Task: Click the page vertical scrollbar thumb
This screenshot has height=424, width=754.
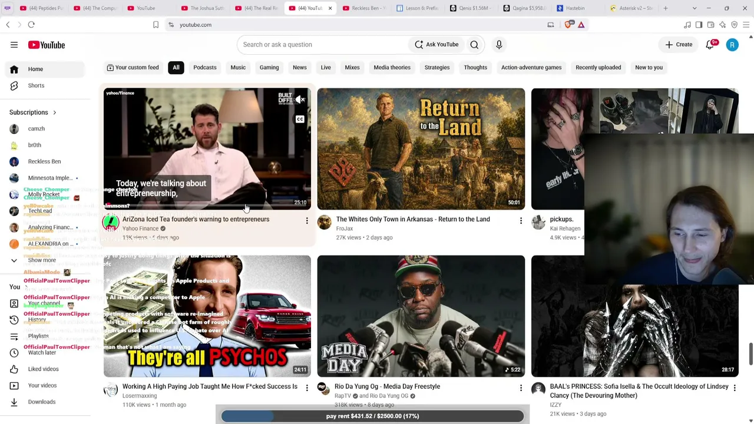Action: (x=750, y=354)
